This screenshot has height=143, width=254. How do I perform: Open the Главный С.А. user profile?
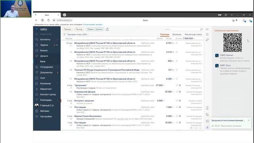pyautogui.click(x=47, y=105)
